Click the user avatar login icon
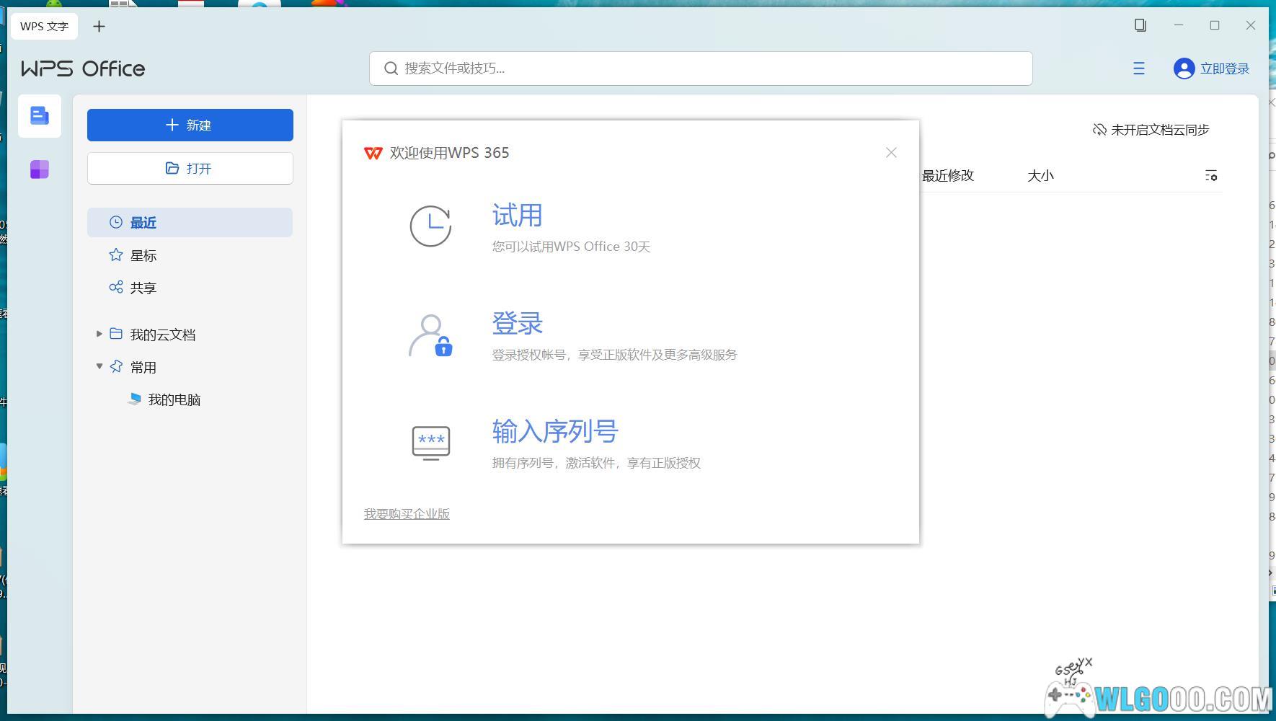Screen dimensions: 1276x721 [1184, 68]
